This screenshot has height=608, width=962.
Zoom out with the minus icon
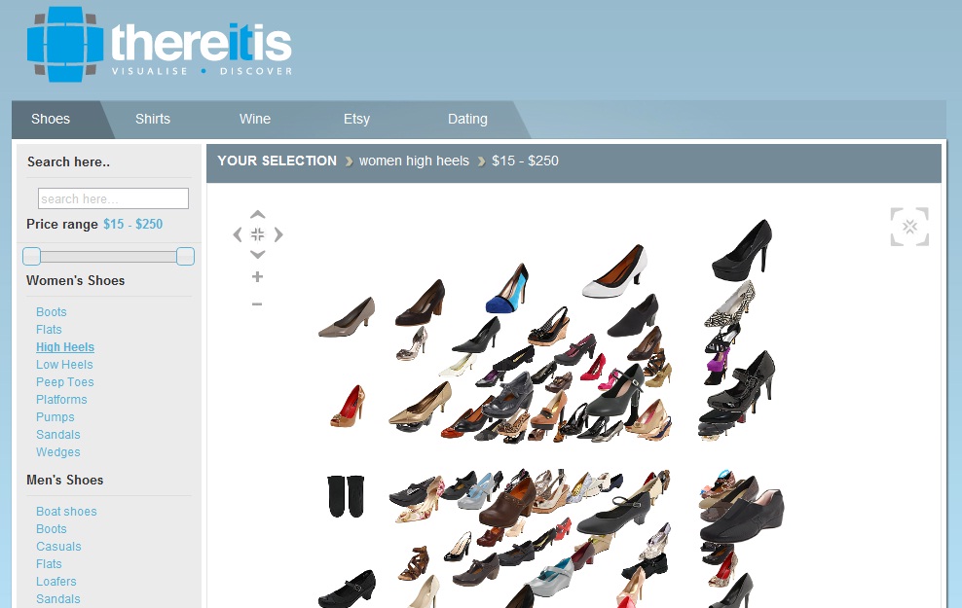pos(257,304)
